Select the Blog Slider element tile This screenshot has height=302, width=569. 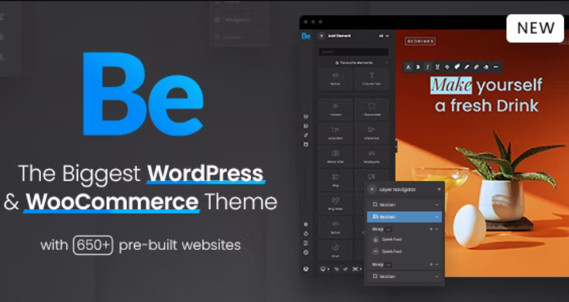[335, 203]
